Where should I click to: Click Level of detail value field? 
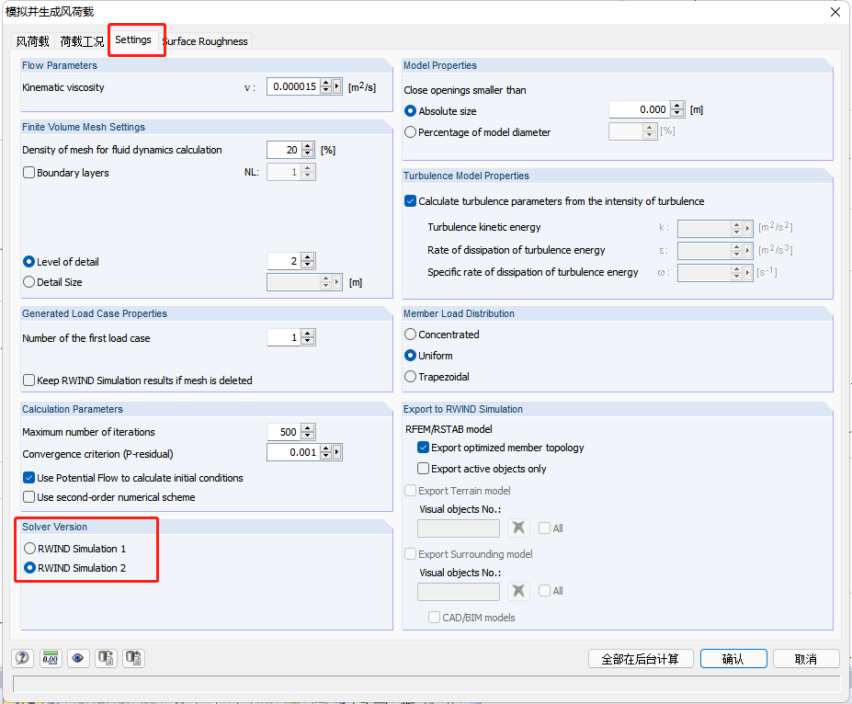point(284,261)
